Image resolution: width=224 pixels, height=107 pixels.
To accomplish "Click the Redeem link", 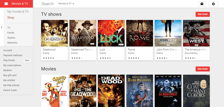I will (7, 70).
